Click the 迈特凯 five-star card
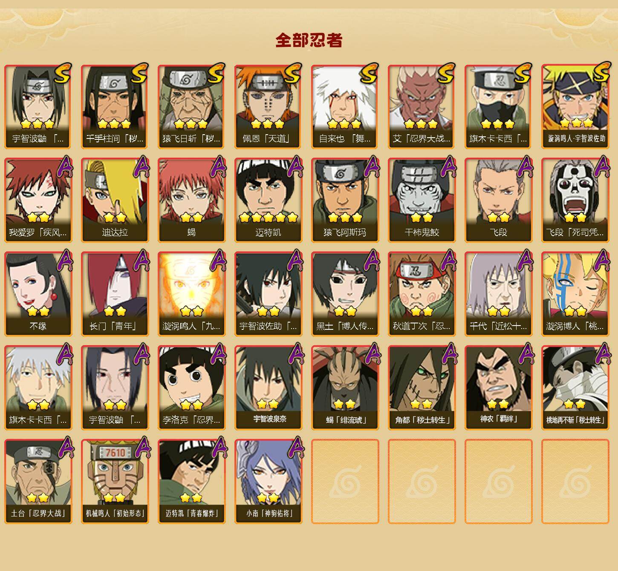The width and height of the screenshot is (618, 571). (268, 200)
